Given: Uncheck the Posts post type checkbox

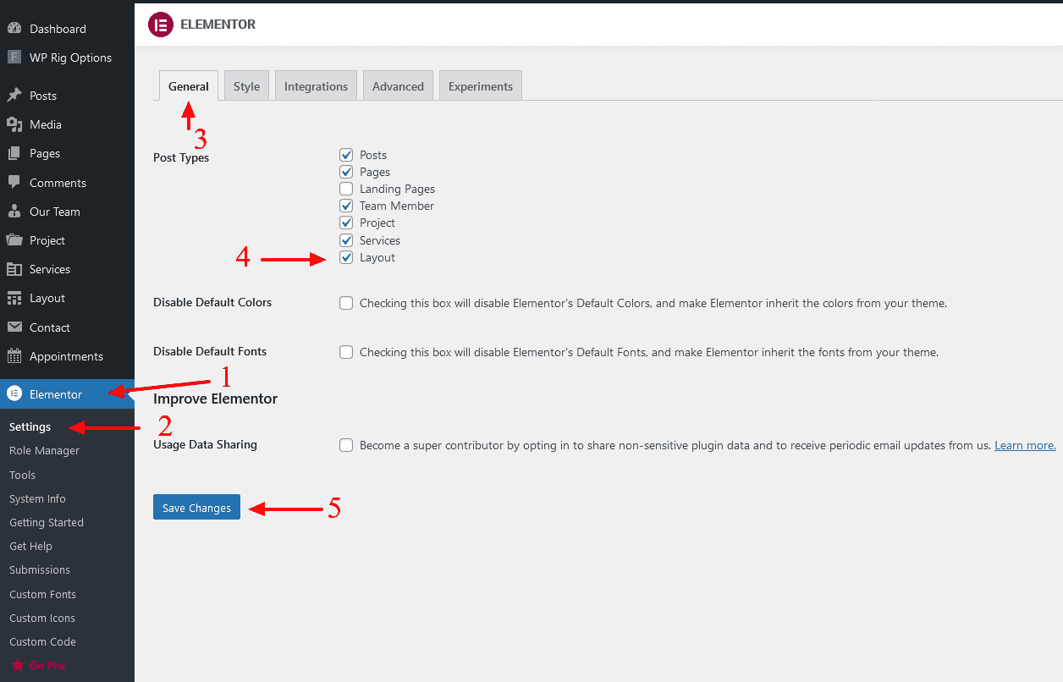Looking at the screenshot, I should 346,155.
